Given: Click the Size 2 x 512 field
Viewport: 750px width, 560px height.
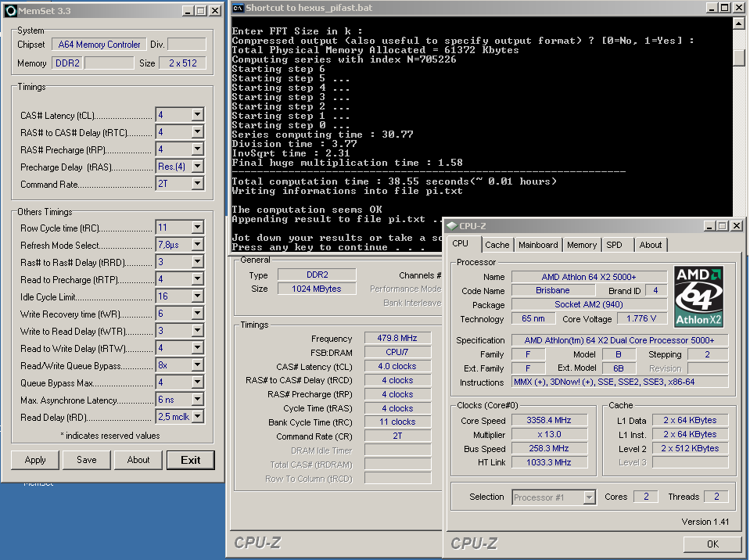Looking at the screenshot, I should 182,63.
